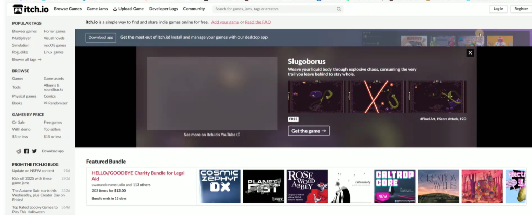Click the Upload Game nav item

(128, 9)
